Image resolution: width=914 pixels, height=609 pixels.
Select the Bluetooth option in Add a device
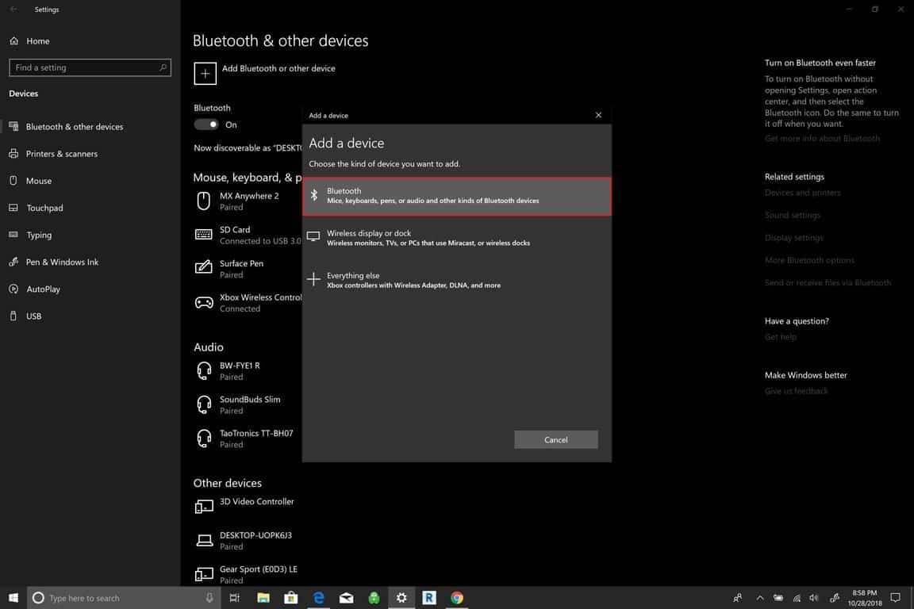tap(456, 196)
